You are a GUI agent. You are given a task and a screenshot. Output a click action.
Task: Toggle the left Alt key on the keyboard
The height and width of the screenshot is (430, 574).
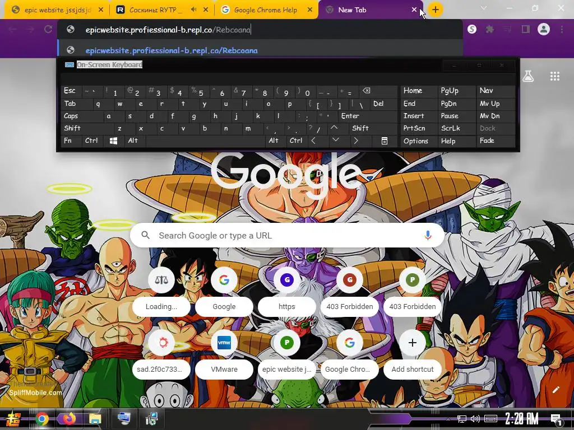(x=135, y=141)
